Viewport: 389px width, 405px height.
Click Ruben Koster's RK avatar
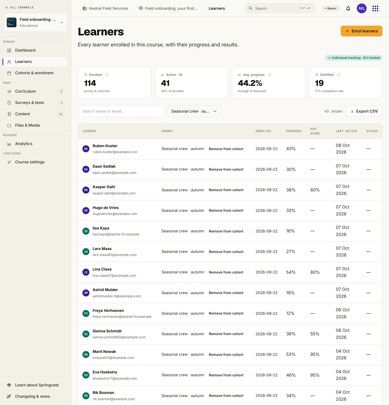[86, 149]
